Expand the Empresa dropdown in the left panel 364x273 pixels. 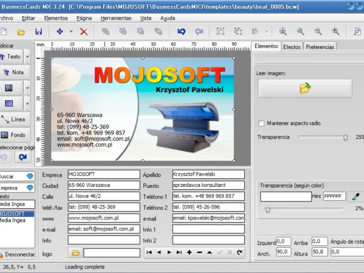30,187
